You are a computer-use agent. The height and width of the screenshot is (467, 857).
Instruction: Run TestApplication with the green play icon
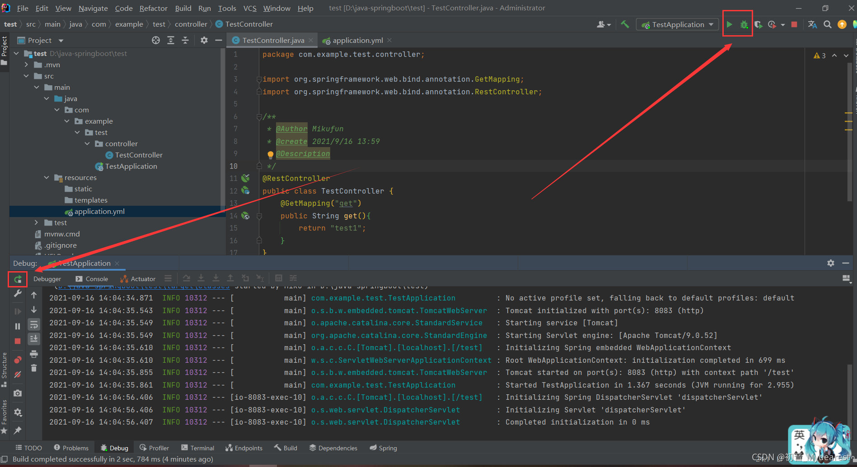click(x=729, y=24)
